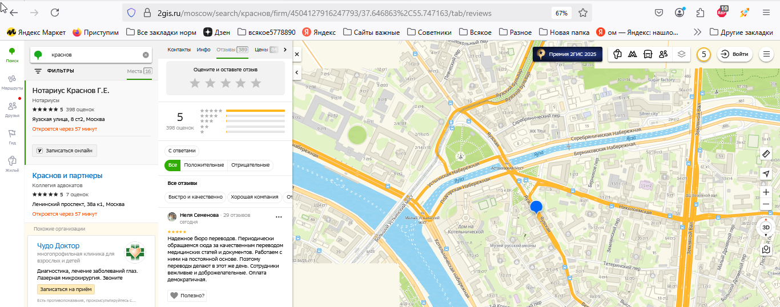Open the ABP ad blocker extension
This screenshot has width=780, height=307.
point(722,12)
